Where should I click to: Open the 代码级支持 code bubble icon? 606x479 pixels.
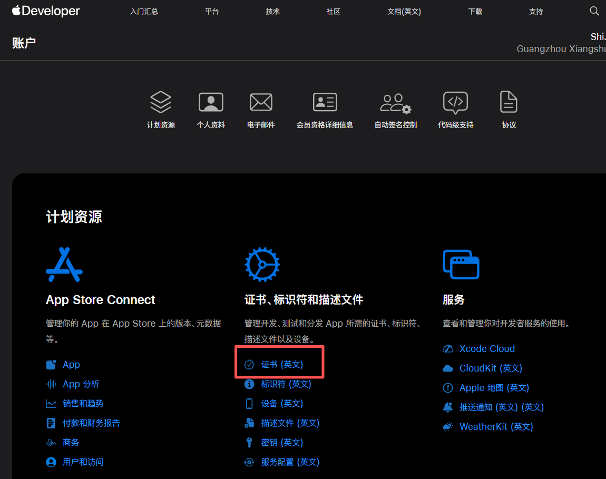click(455, 102)
